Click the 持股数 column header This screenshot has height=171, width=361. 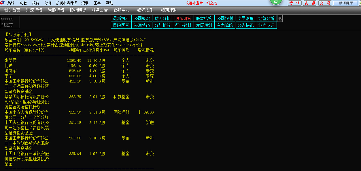click(75, 50)
